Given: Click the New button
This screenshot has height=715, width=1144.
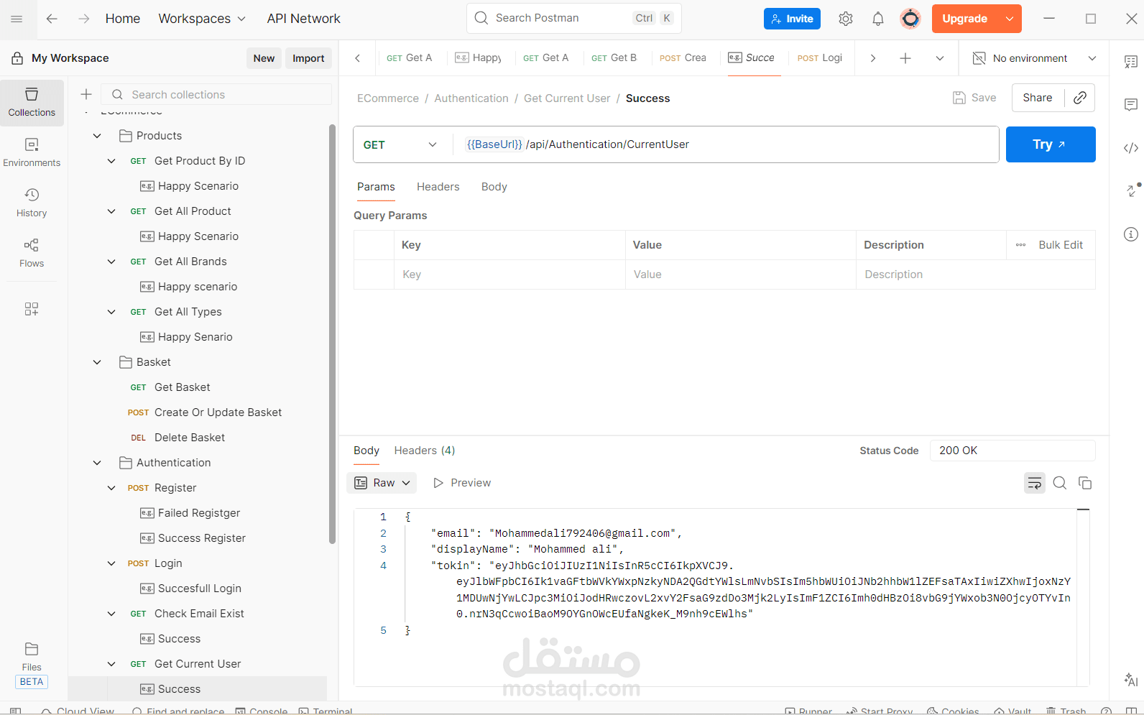Looking at the screenshot, I should point(264,58).
